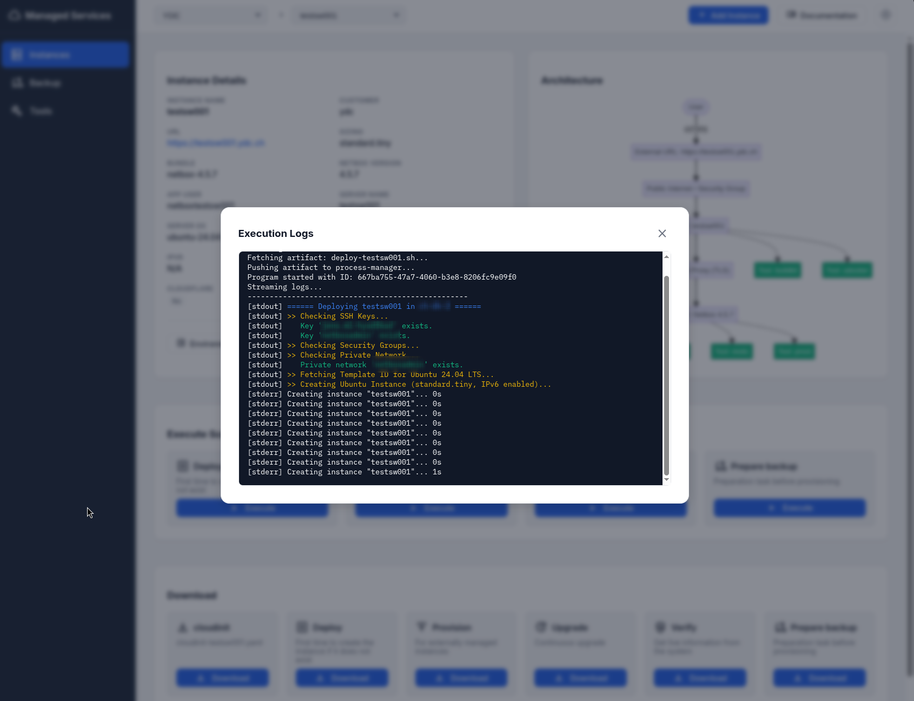
Task: Select the Backup icon in the sidebar
Action: pos(16,82)
